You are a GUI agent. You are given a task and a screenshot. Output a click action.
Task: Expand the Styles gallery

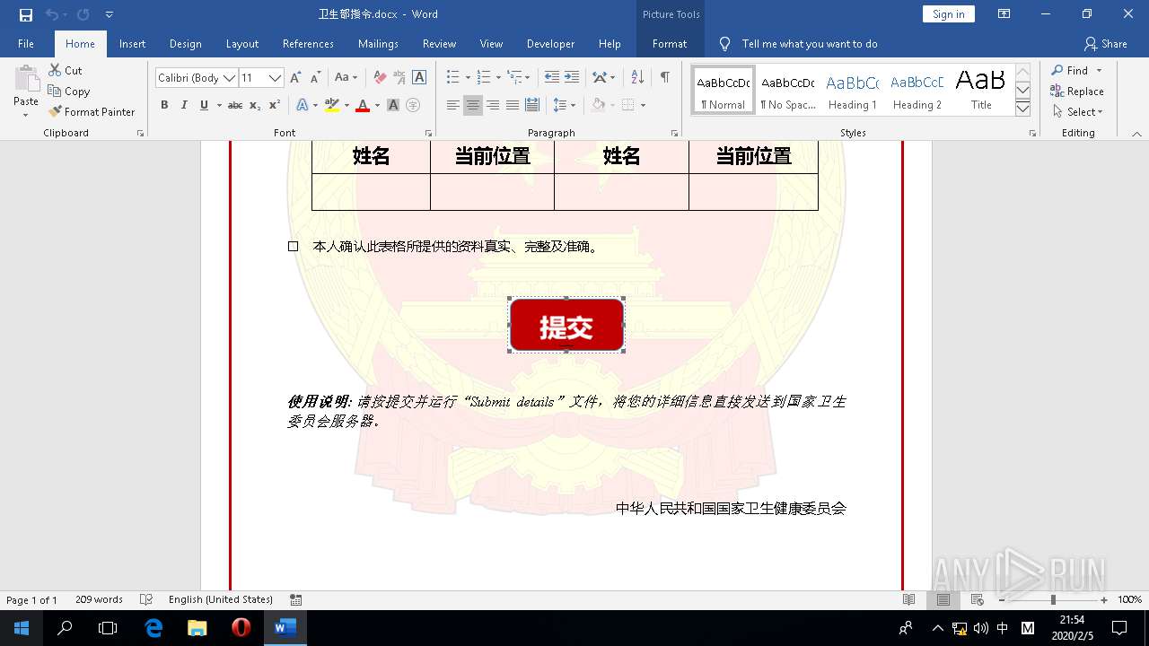(1022, 109)
